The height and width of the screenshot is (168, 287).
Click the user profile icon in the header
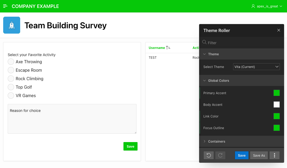(253, 6)
